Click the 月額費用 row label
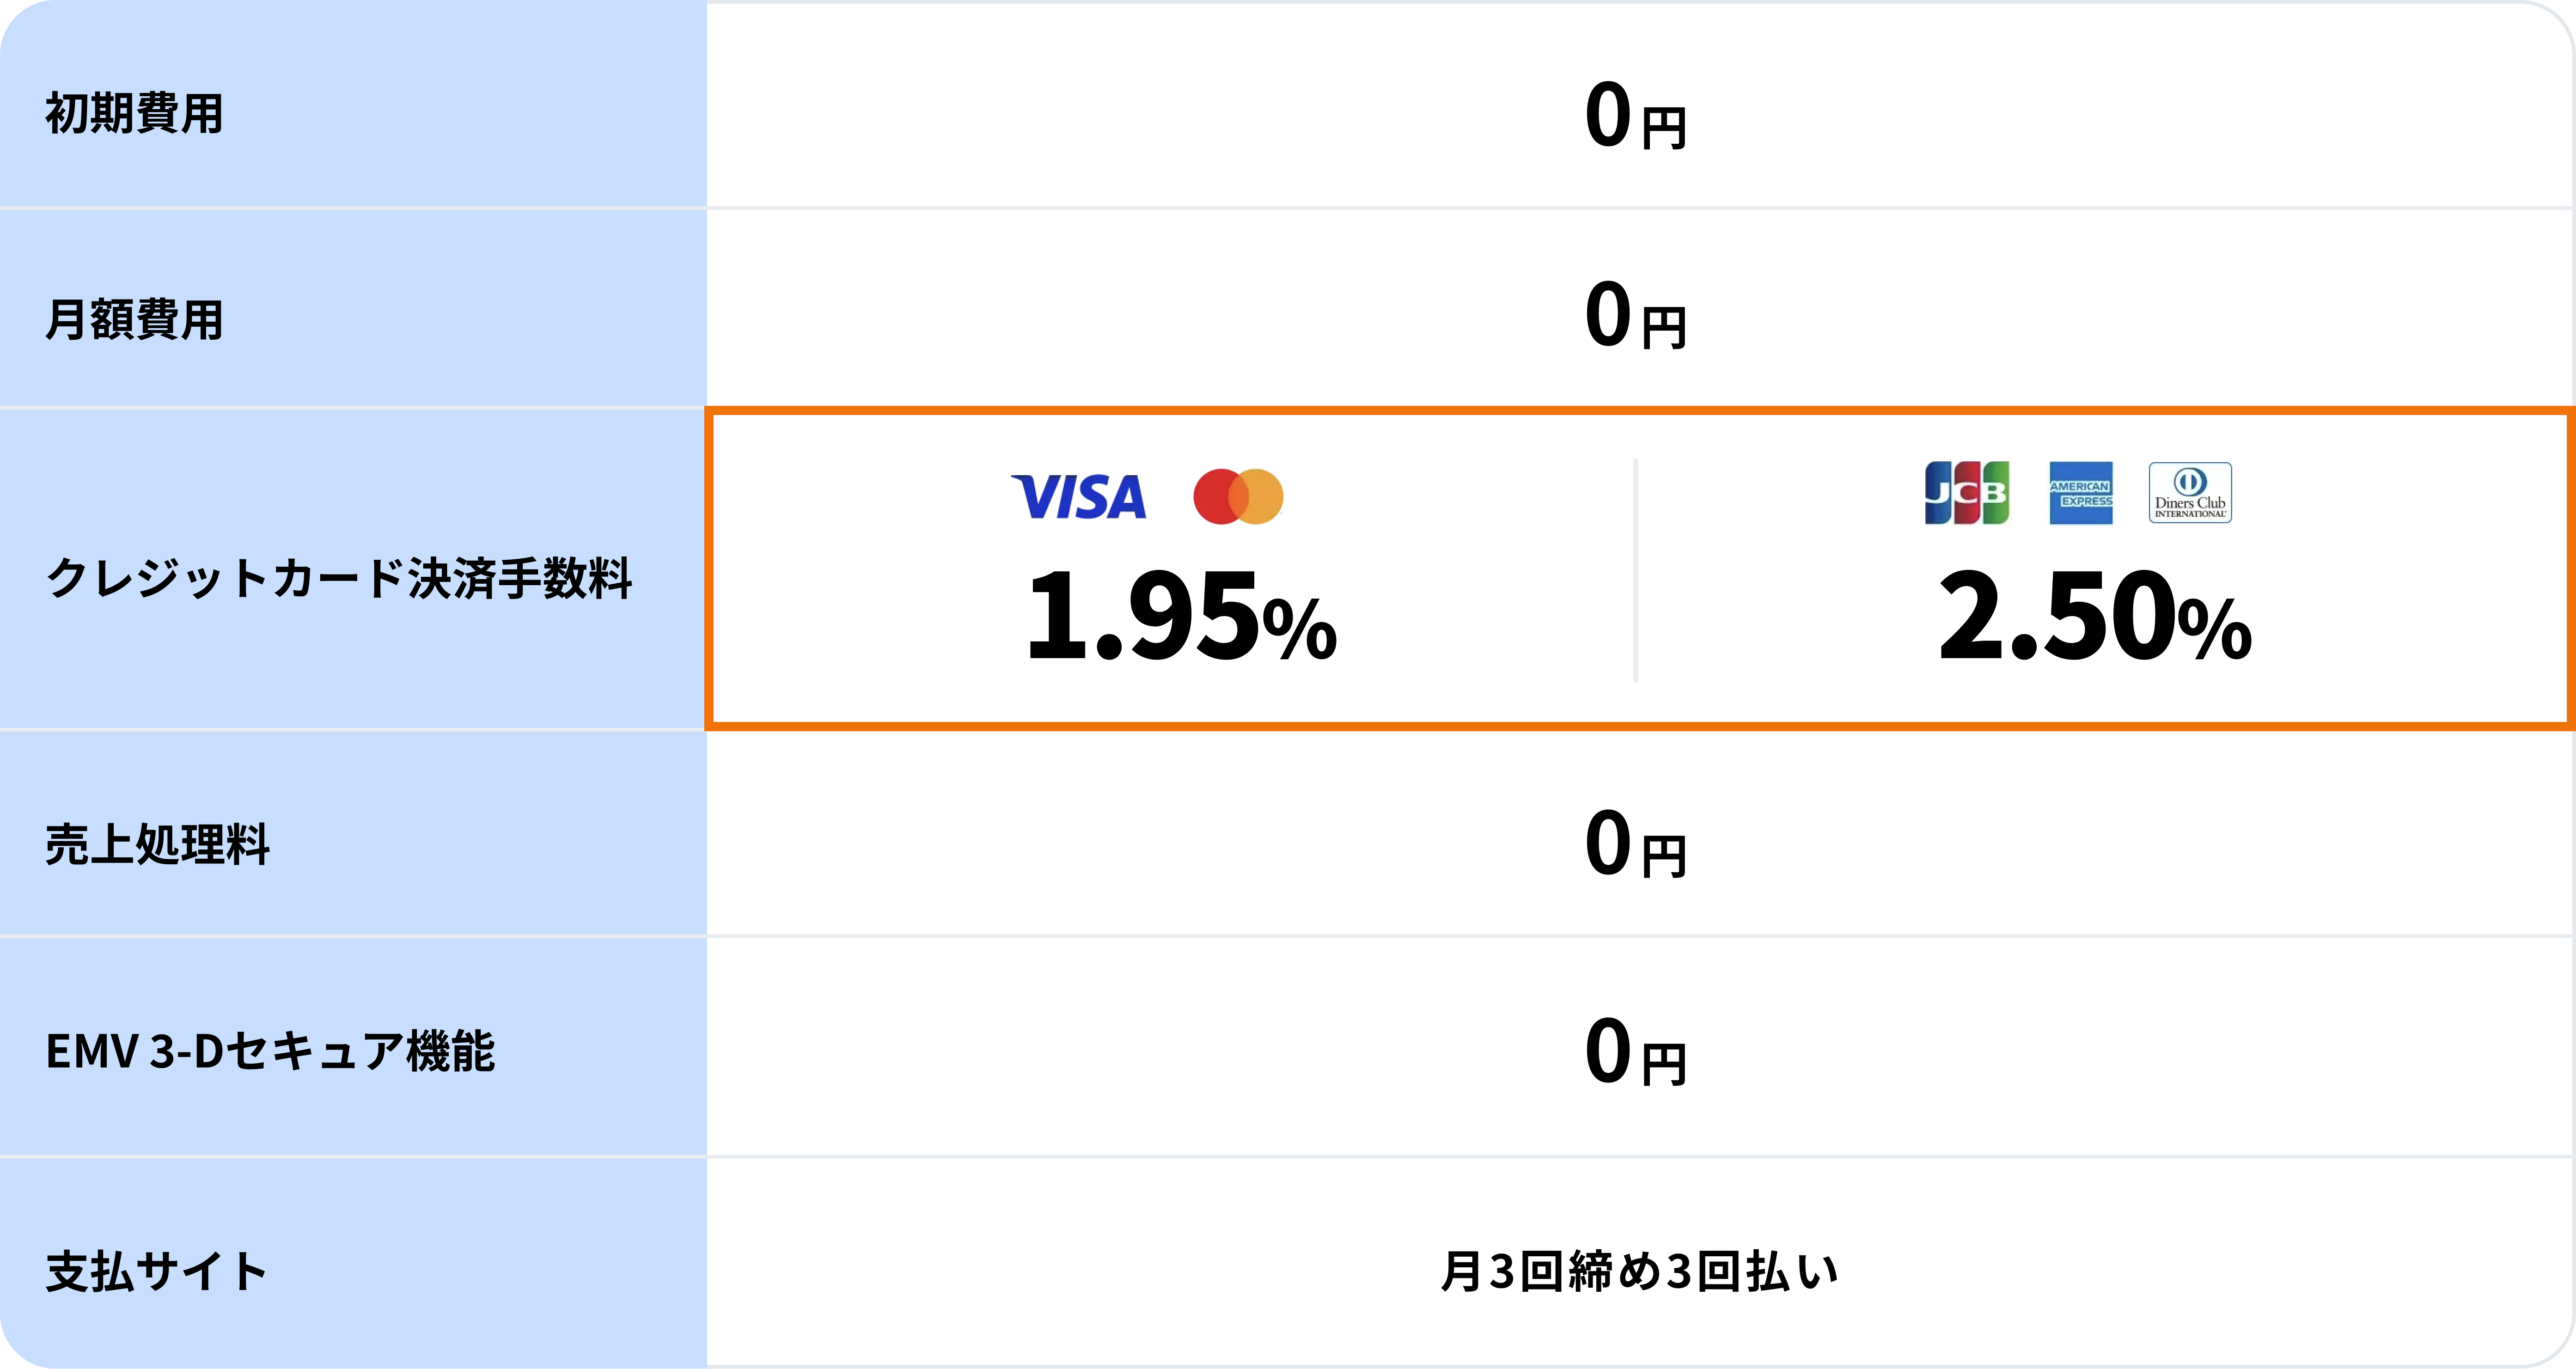The height and width of the screenshot is (1369, 2576). 134,320
